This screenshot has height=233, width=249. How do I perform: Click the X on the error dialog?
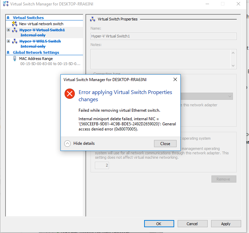[x=175, y=79]
